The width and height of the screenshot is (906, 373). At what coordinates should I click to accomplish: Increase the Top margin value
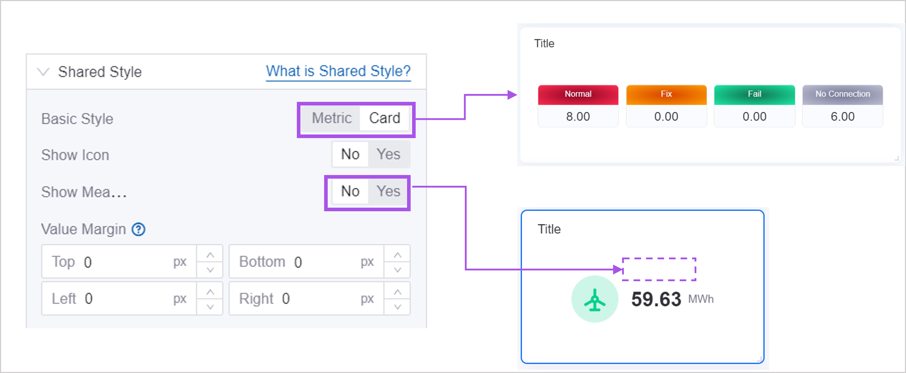coord(210,255)
